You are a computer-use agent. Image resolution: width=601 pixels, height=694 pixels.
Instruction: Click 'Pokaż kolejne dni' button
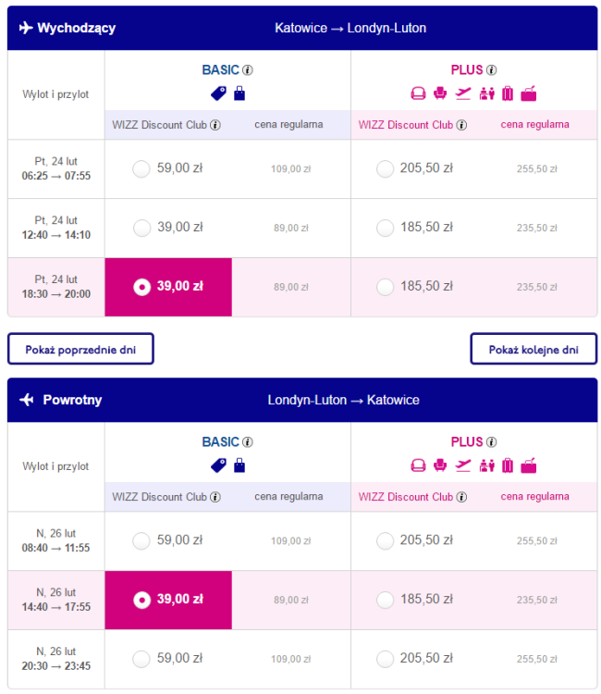coord(534,349)
